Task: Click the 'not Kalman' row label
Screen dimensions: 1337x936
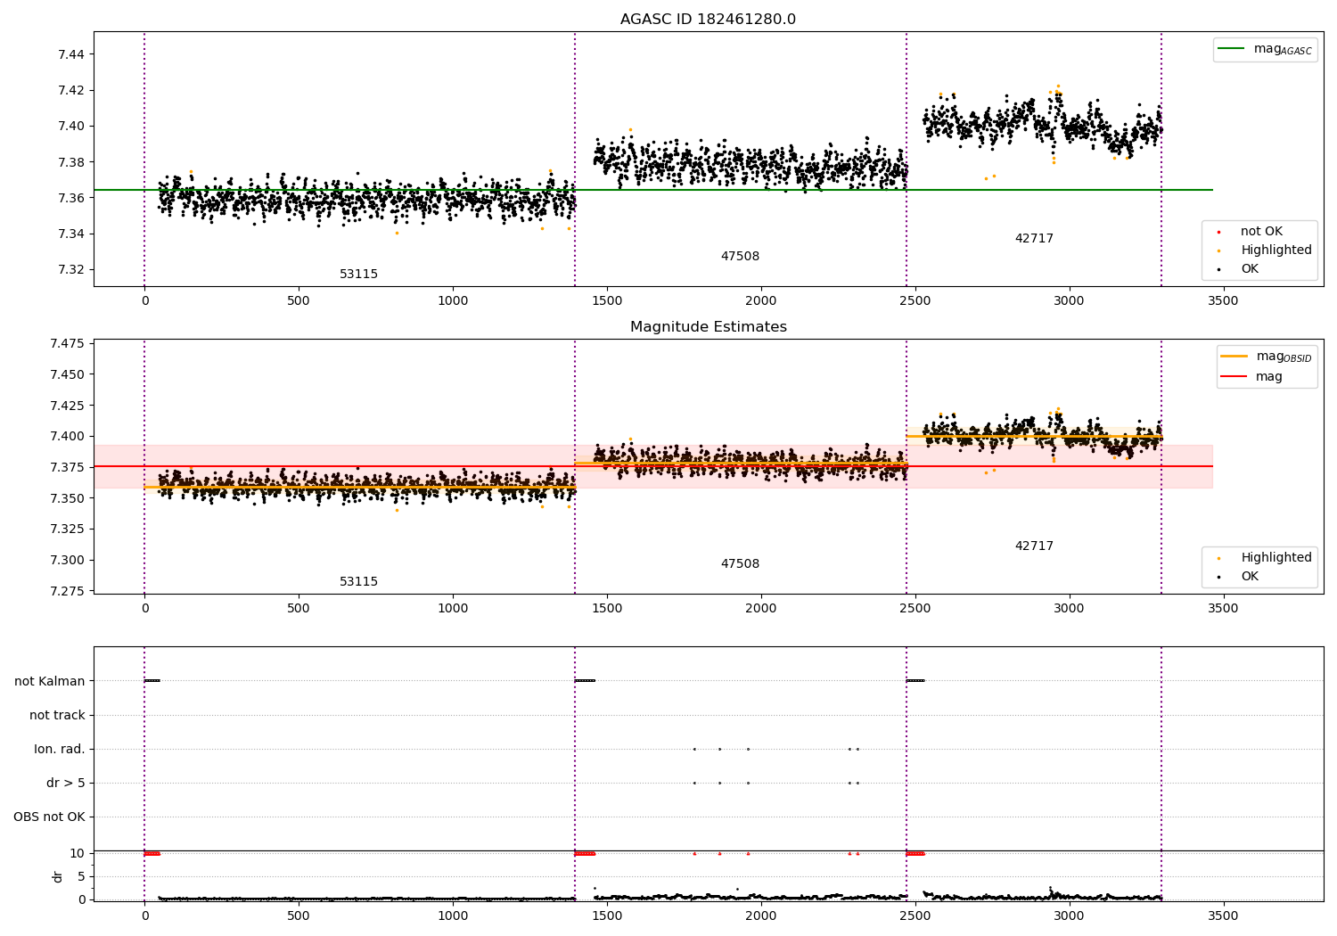Action: [50, 682]
